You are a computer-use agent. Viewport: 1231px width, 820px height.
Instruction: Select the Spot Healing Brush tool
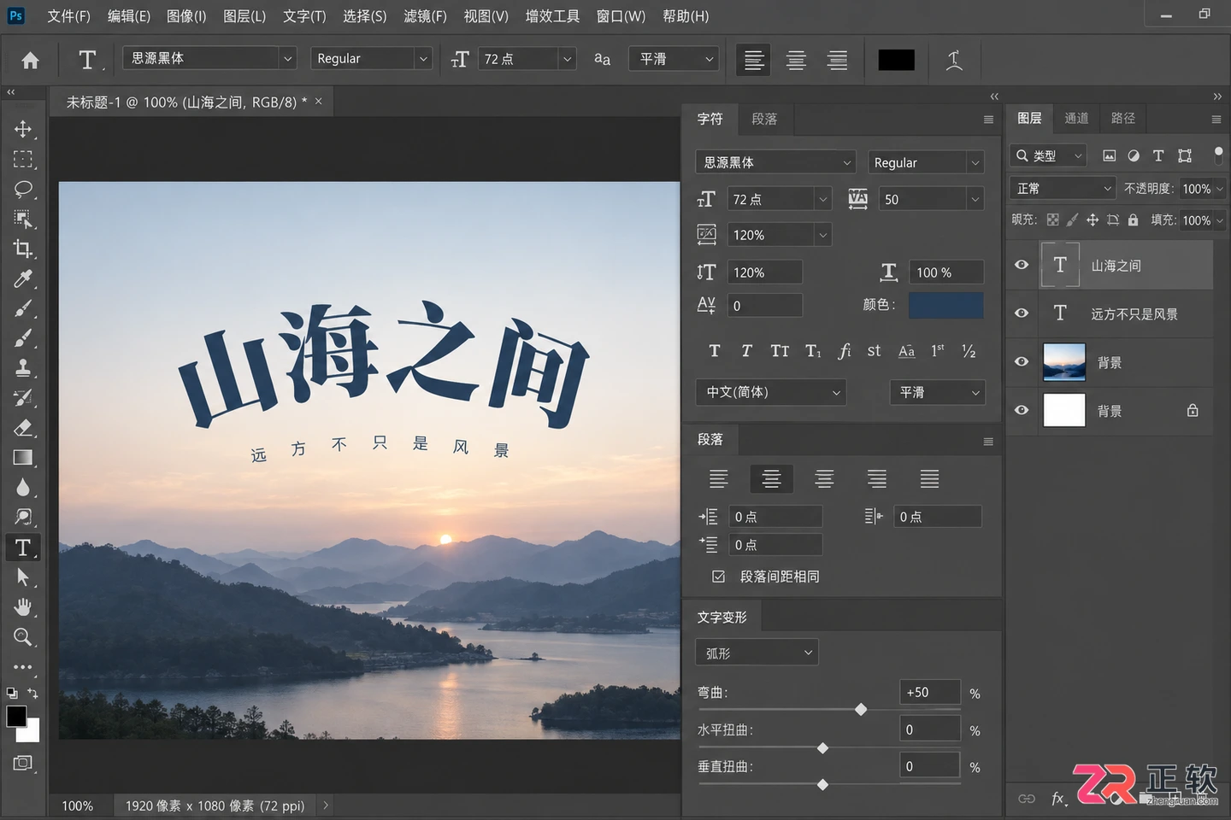point(23,308)
